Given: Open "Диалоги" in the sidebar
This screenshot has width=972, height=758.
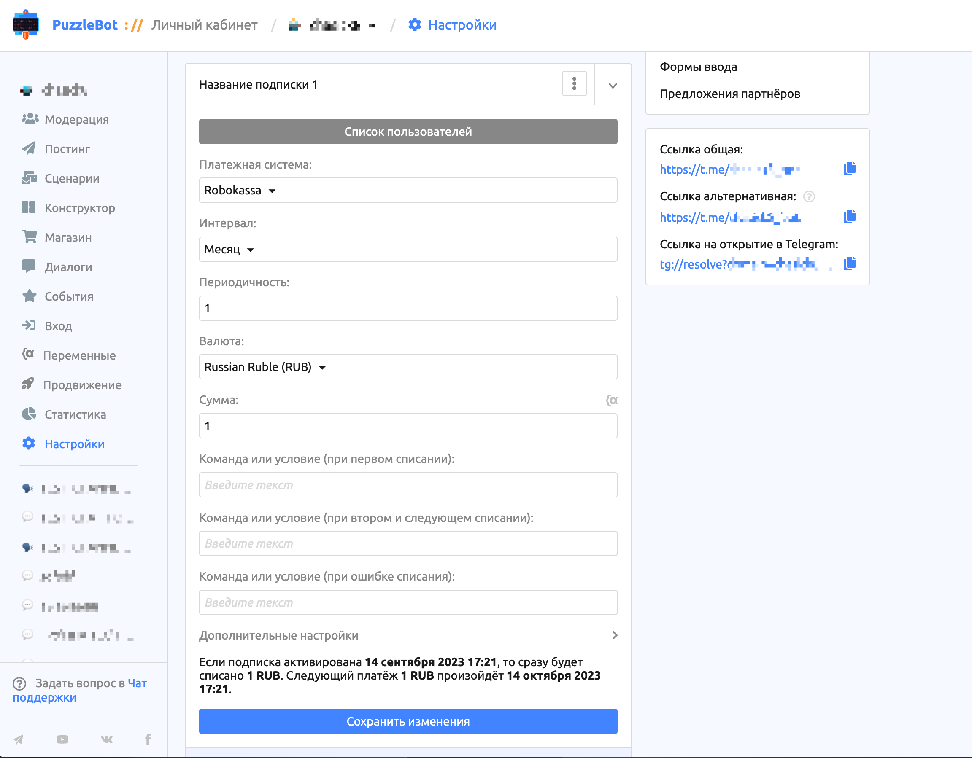Looking at the screenshot, I should (x=57, y=266).
